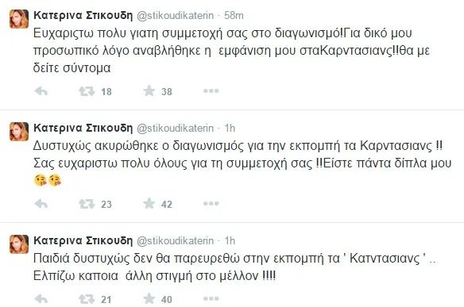Open more options on the bottom tweet
The width and height of the screenshot is (464, 307).
point(211,299)
